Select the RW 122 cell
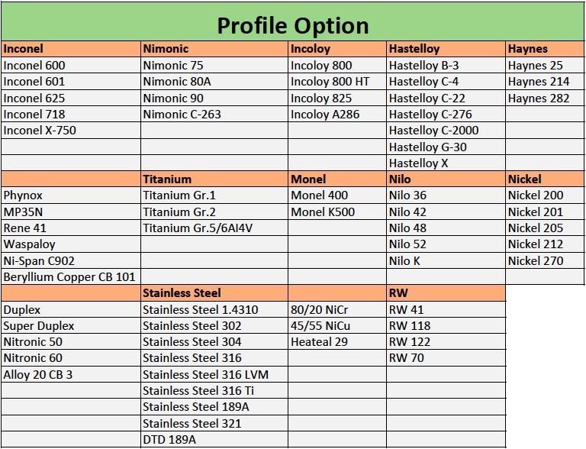586x449 pixels. click(x=446, y=341)
